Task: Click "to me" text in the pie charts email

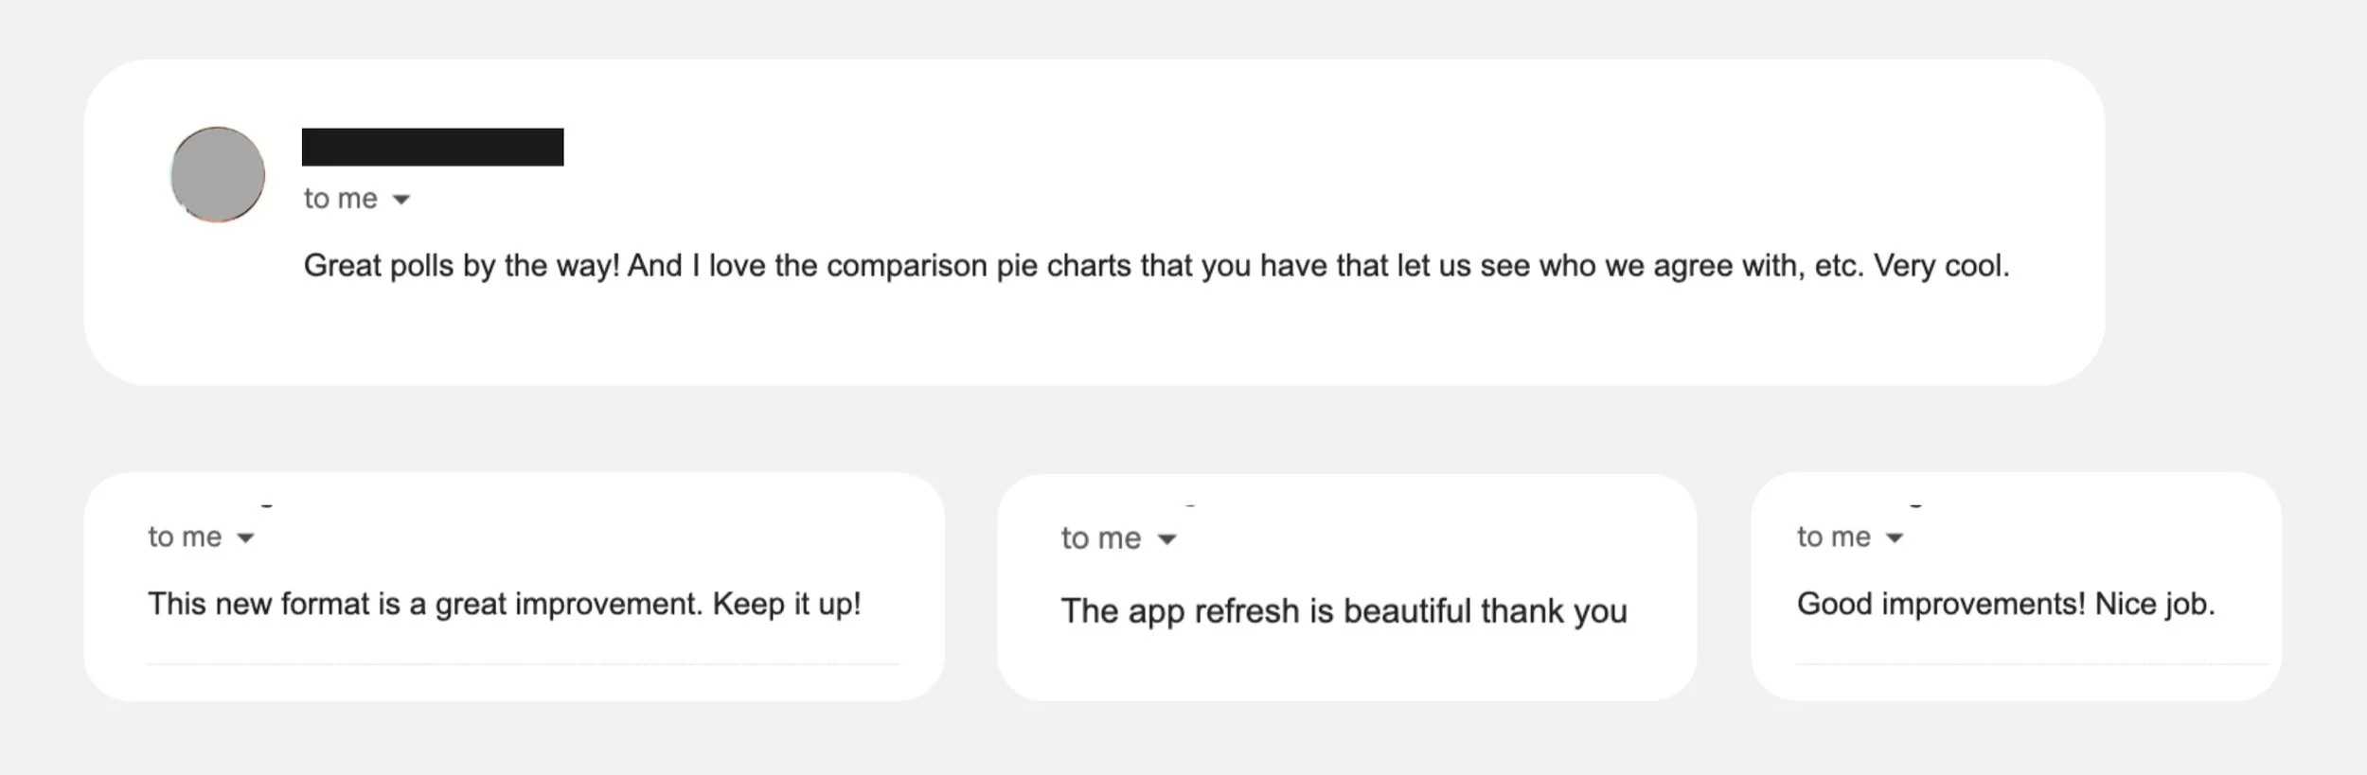Action: click(x=341, y=199)
